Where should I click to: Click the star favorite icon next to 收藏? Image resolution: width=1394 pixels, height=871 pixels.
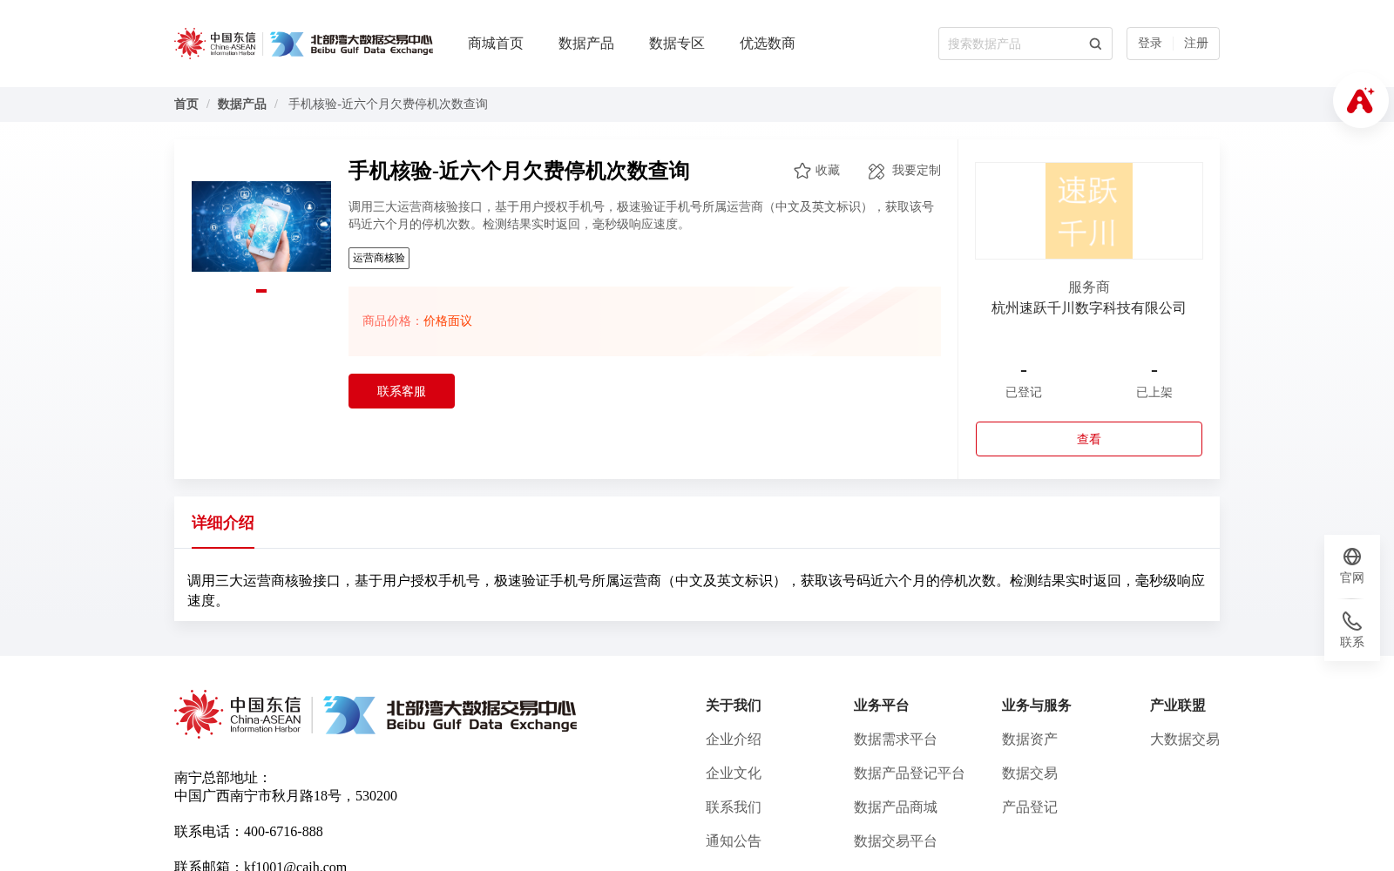(802, 171)
